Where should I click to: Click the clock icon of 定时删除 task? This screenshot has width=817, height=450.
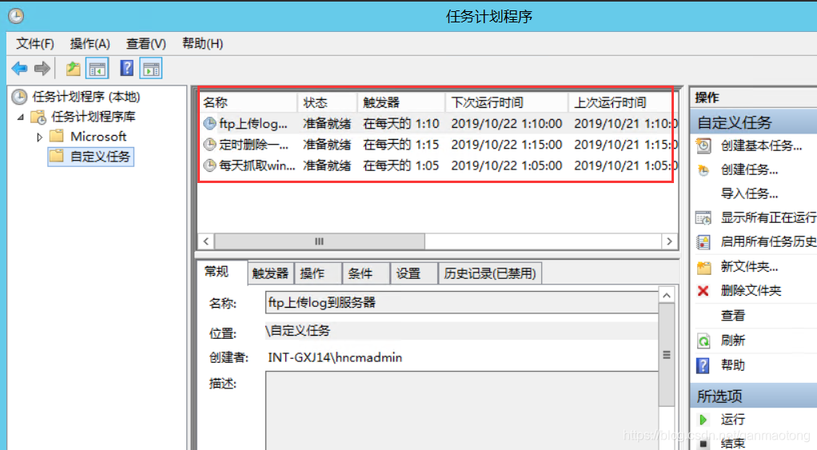[209, 144]
